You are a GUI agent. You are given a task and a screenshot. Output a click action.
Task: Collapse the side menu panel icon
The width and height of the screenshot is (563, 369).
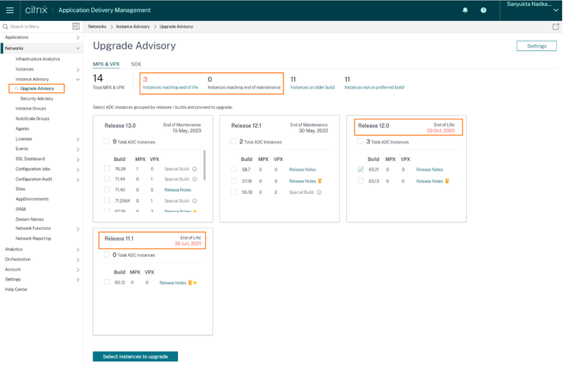pyautogui.click(x=76, y=26)
